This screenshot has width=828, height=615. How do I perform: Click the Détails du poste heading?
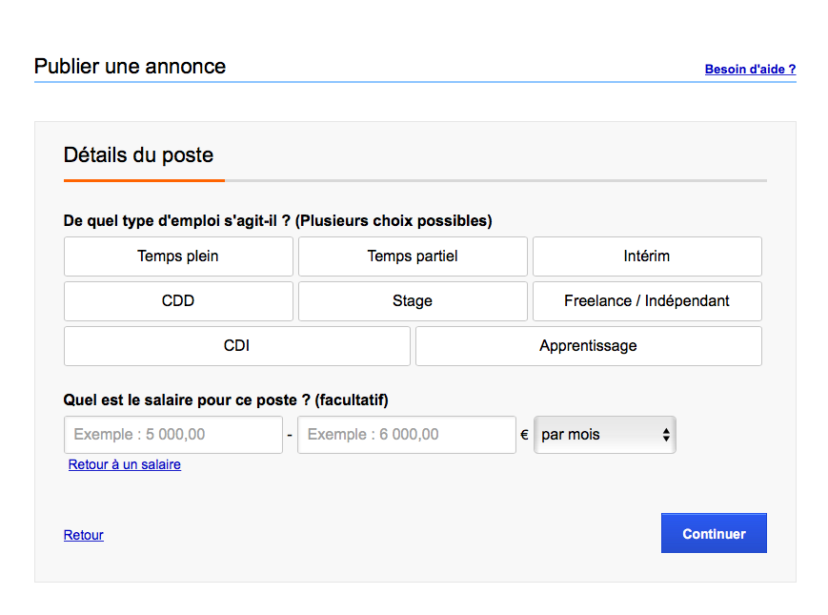[138, 155]
